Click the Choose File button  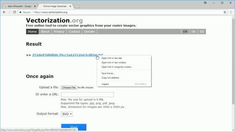[x=69, y=88]
